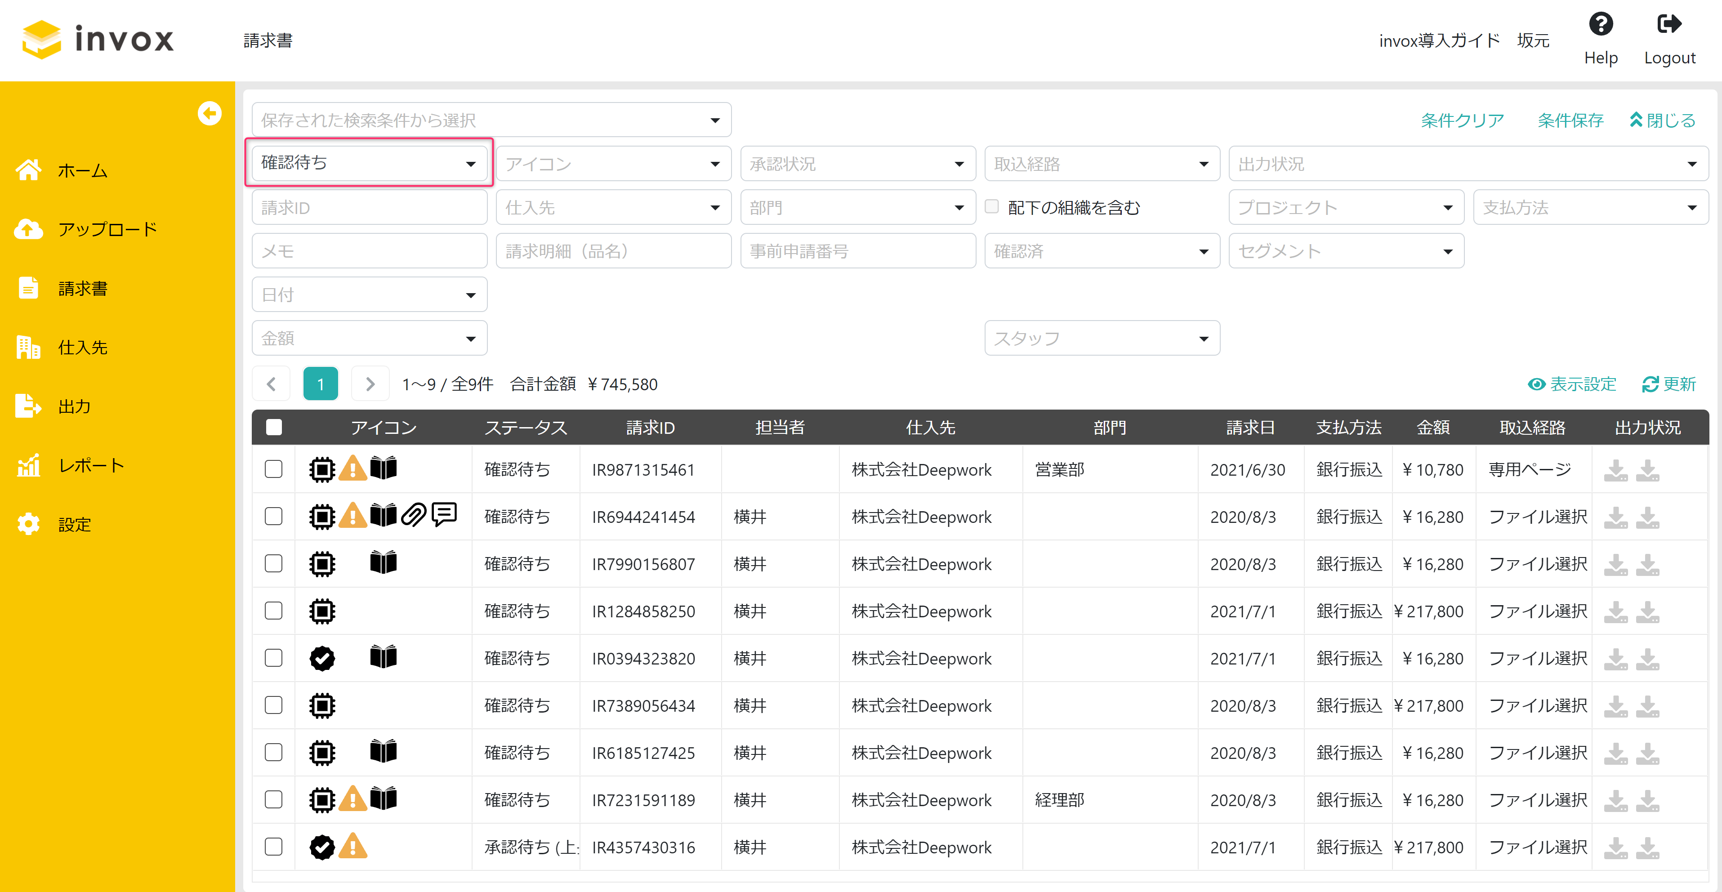Toggle the select-all checkbox in table header
The width and height of the screenshot is (1722, 892).
click(274, 427)
